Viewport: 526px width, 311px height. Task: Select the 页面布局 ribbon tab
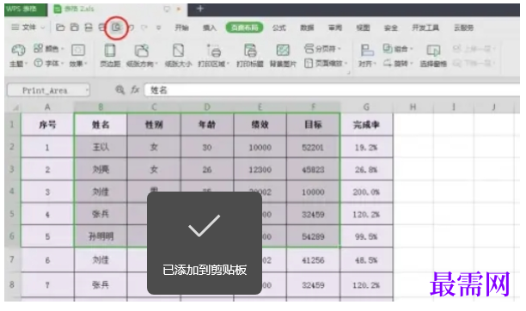click(245, 27)
